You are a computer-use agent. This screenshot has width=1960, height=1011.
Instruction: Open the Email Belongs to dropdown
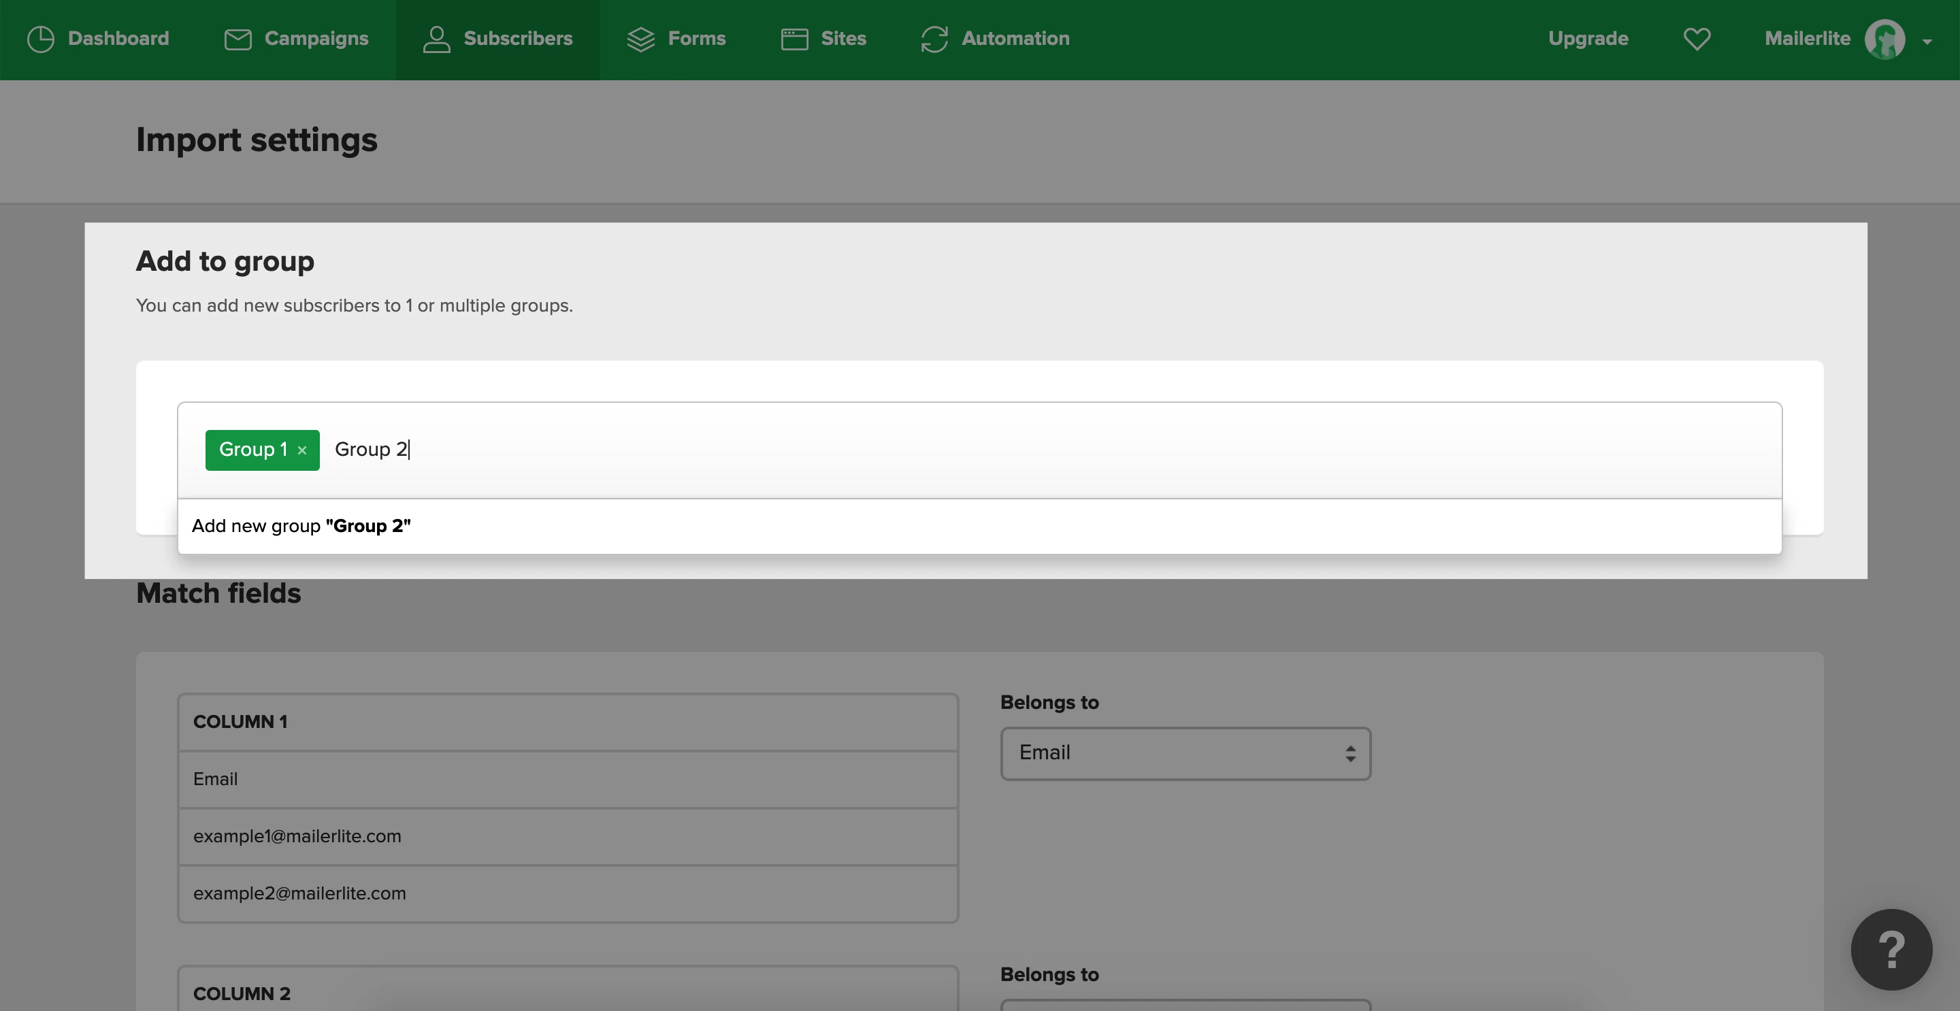[x=1185, y=753]
